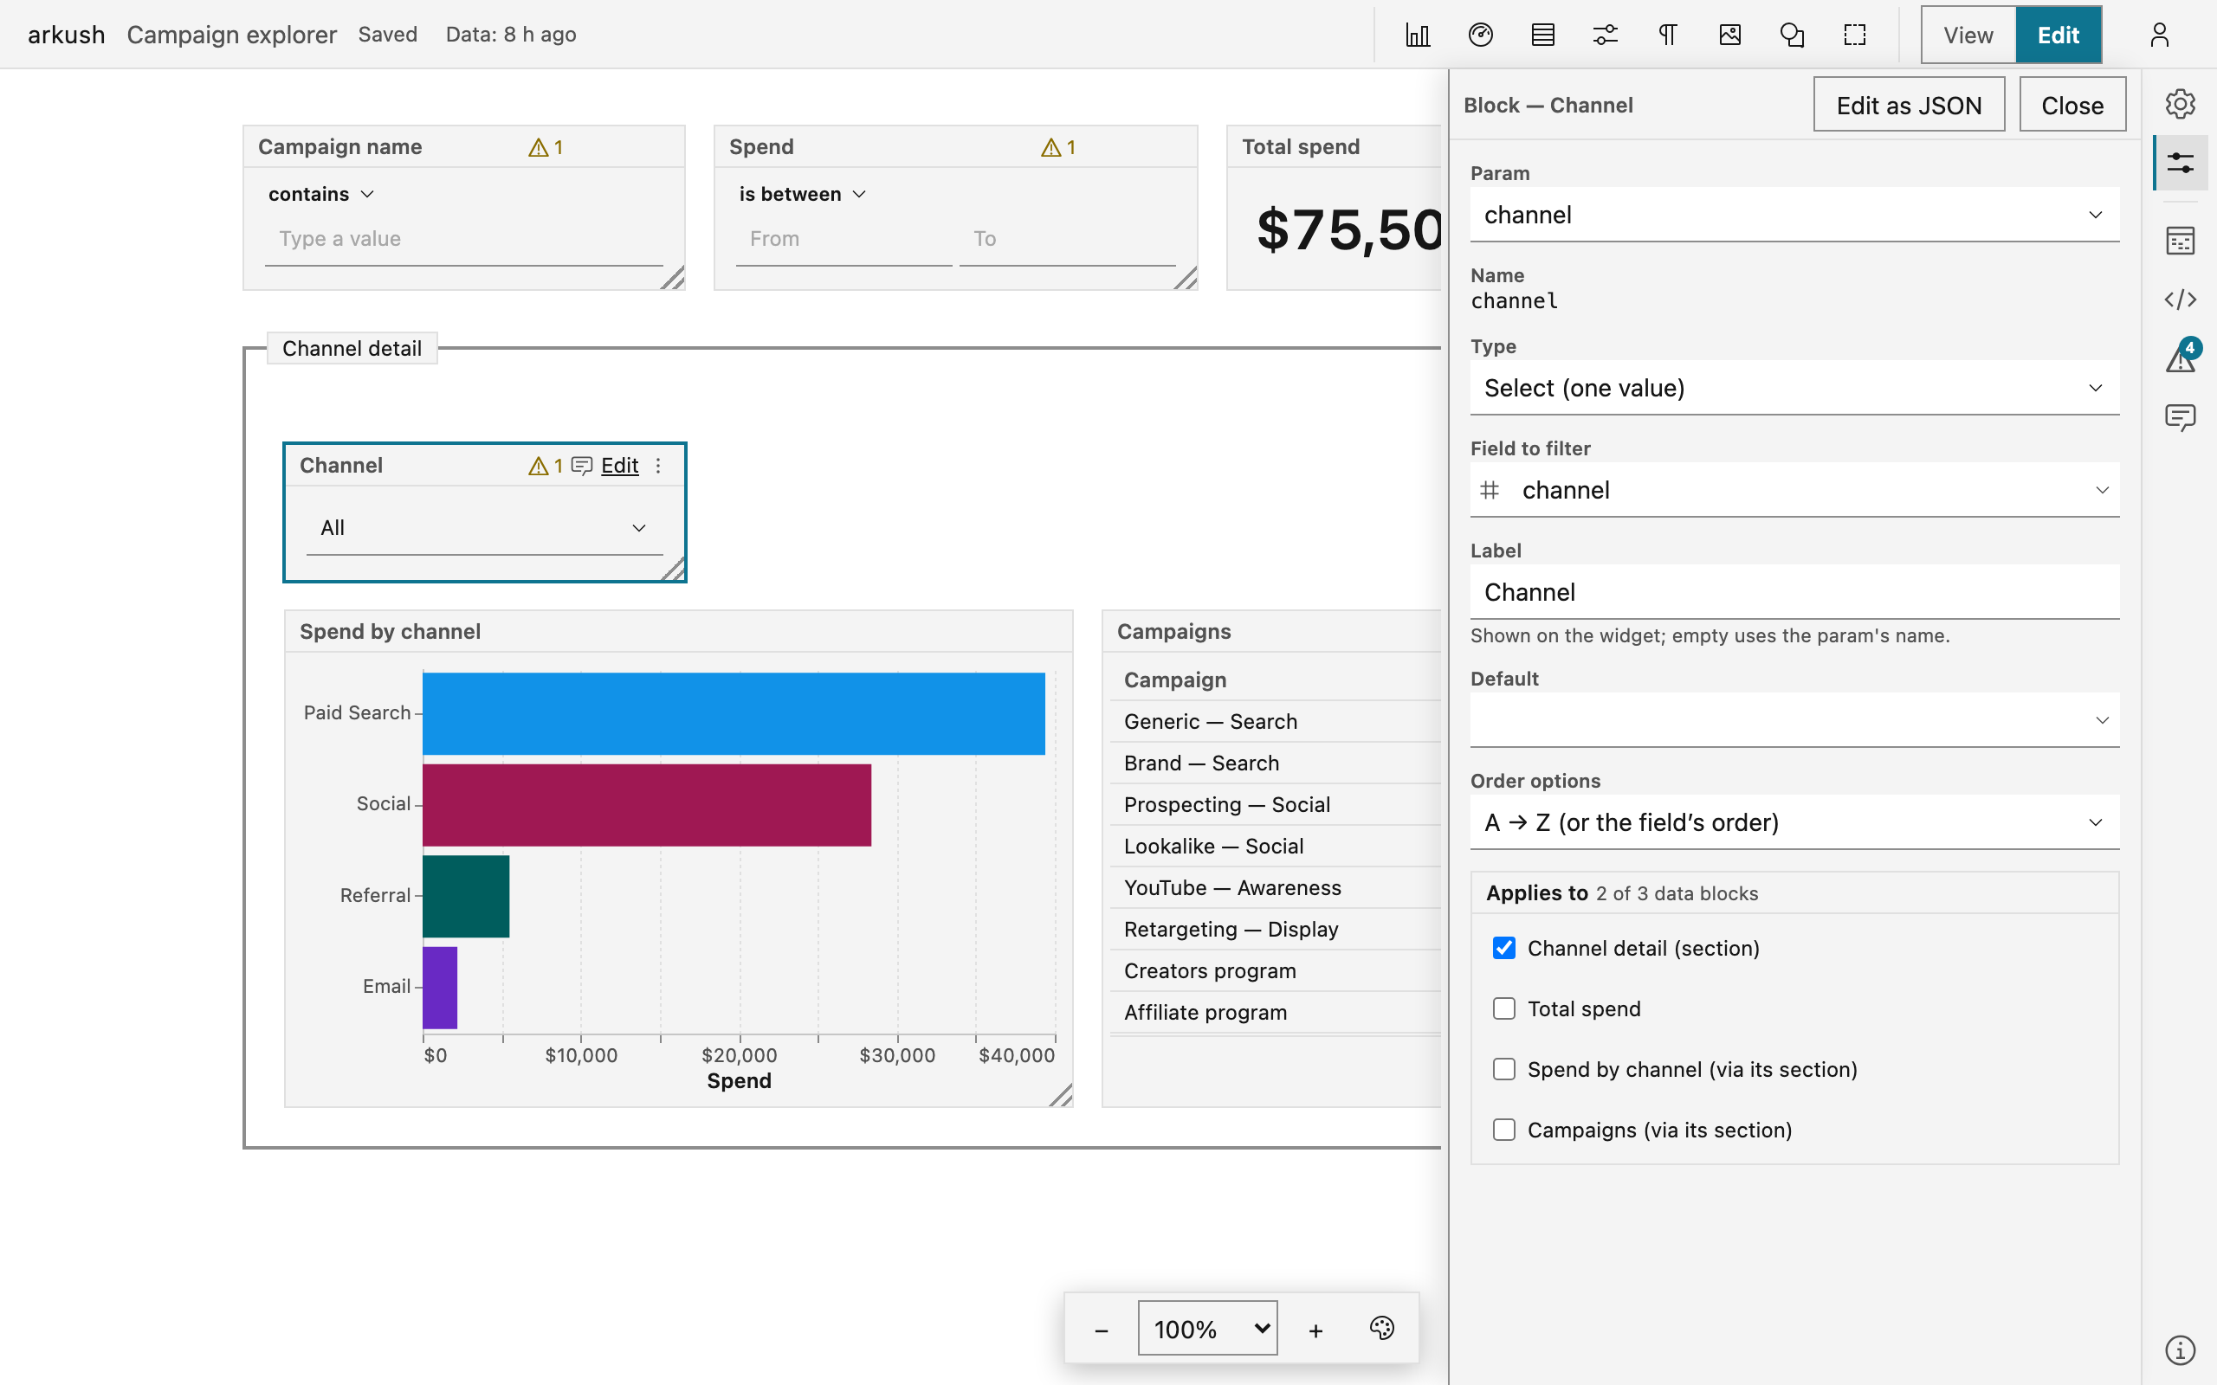Click the Brand — Search row
The height and width of the screenshot is (1385, 2217).
(x=1276, y=763)
